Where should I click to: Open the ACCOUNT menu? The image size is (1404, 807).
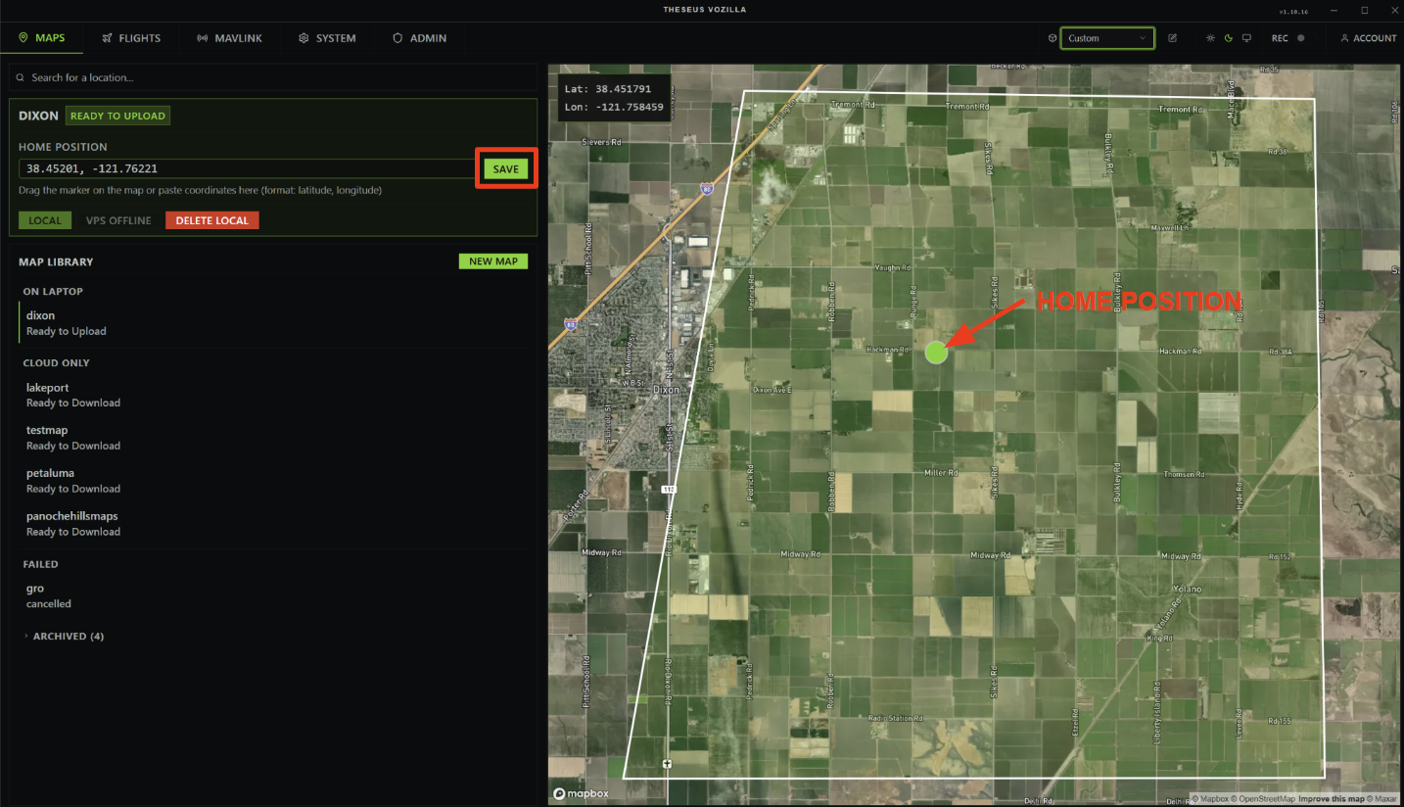pyautogui.click(x=1369, y=38)
